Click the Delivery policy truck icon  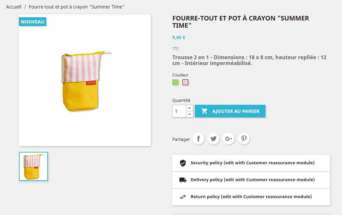coord(183,180)
